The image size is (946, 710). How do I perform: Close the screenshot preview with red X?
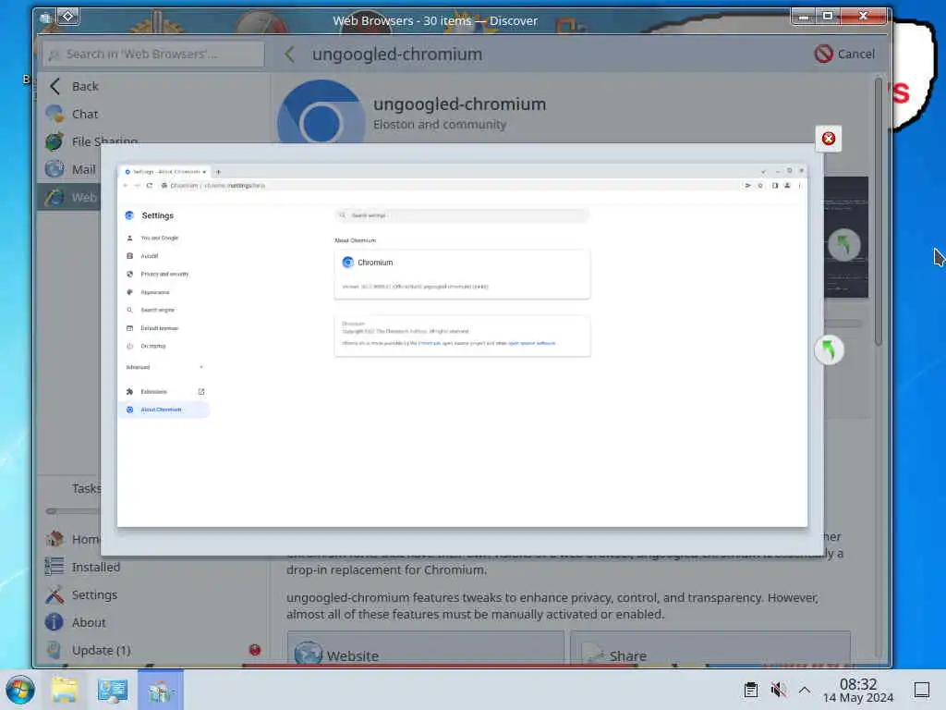829,139
